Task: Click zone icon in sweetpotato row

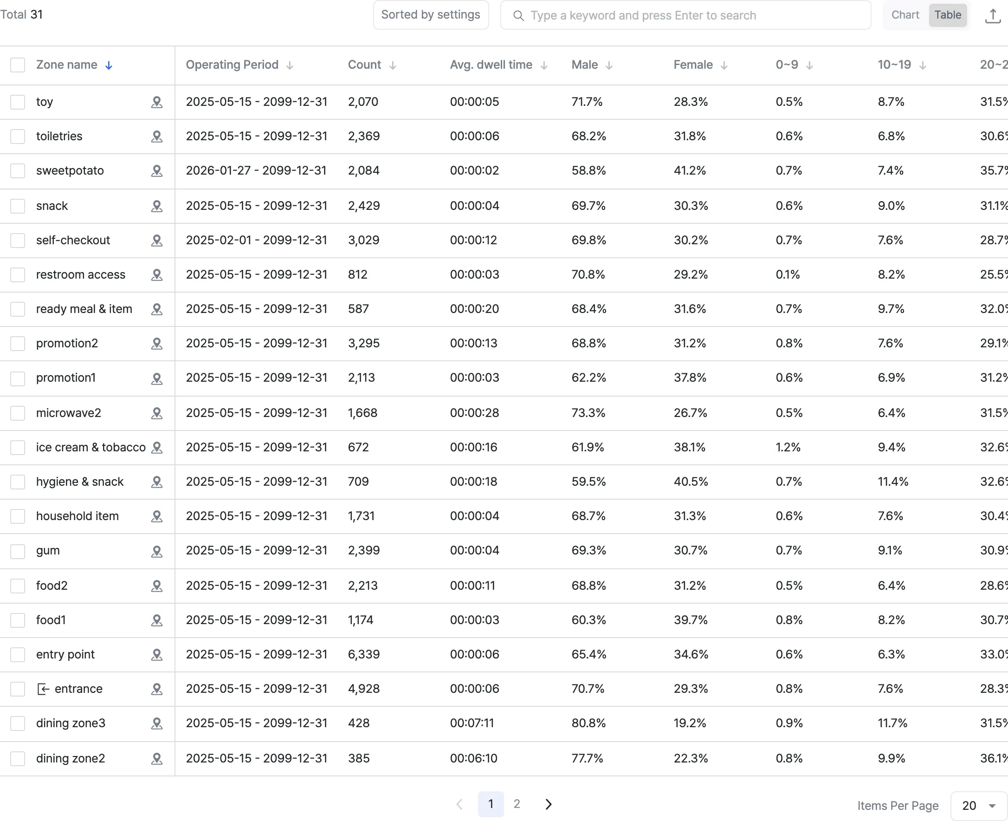Action: click(x=156, y=171)
